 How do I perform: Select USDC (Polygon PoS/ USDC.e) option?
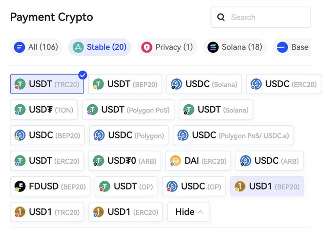click(x=233, y=135)
